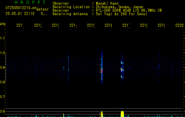Screen dimensions: 185x117
Task: Click the "Observer" field label
Action: tap(61, 4)
